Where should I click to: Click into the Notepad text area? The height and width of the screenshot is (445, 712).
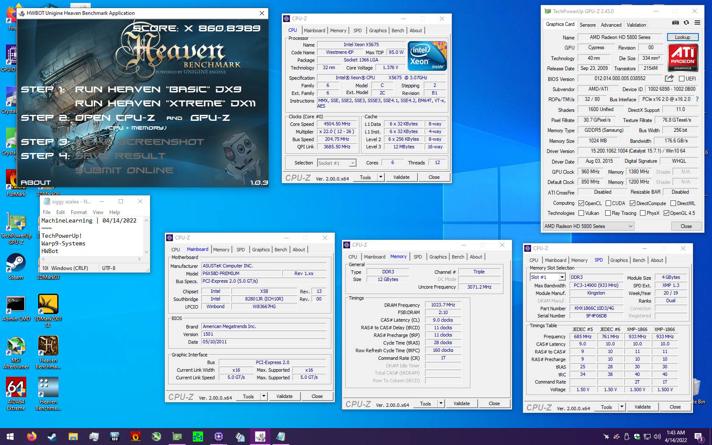point(91,236)
